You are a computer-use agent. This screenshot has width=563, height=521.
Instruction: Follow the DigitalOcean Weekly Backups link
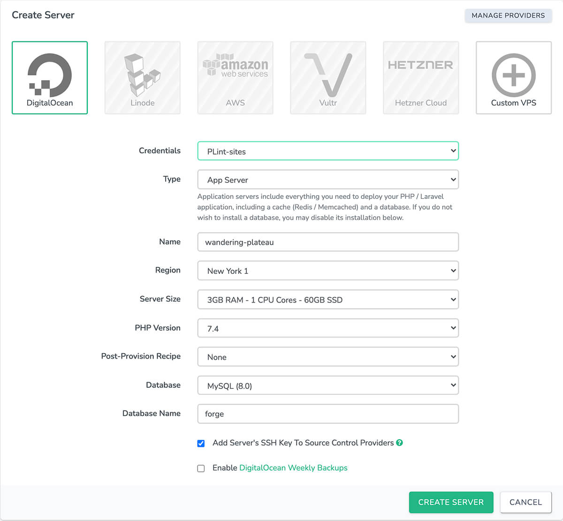tap(293, 468)
